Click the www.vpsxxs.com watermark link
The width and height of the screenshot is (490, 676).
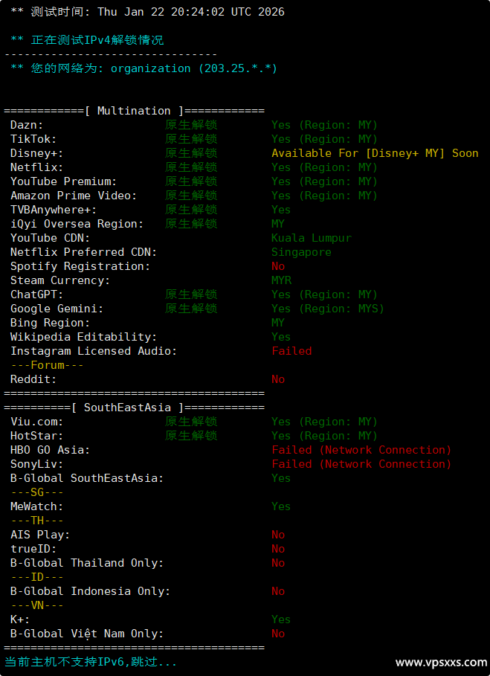439,662
